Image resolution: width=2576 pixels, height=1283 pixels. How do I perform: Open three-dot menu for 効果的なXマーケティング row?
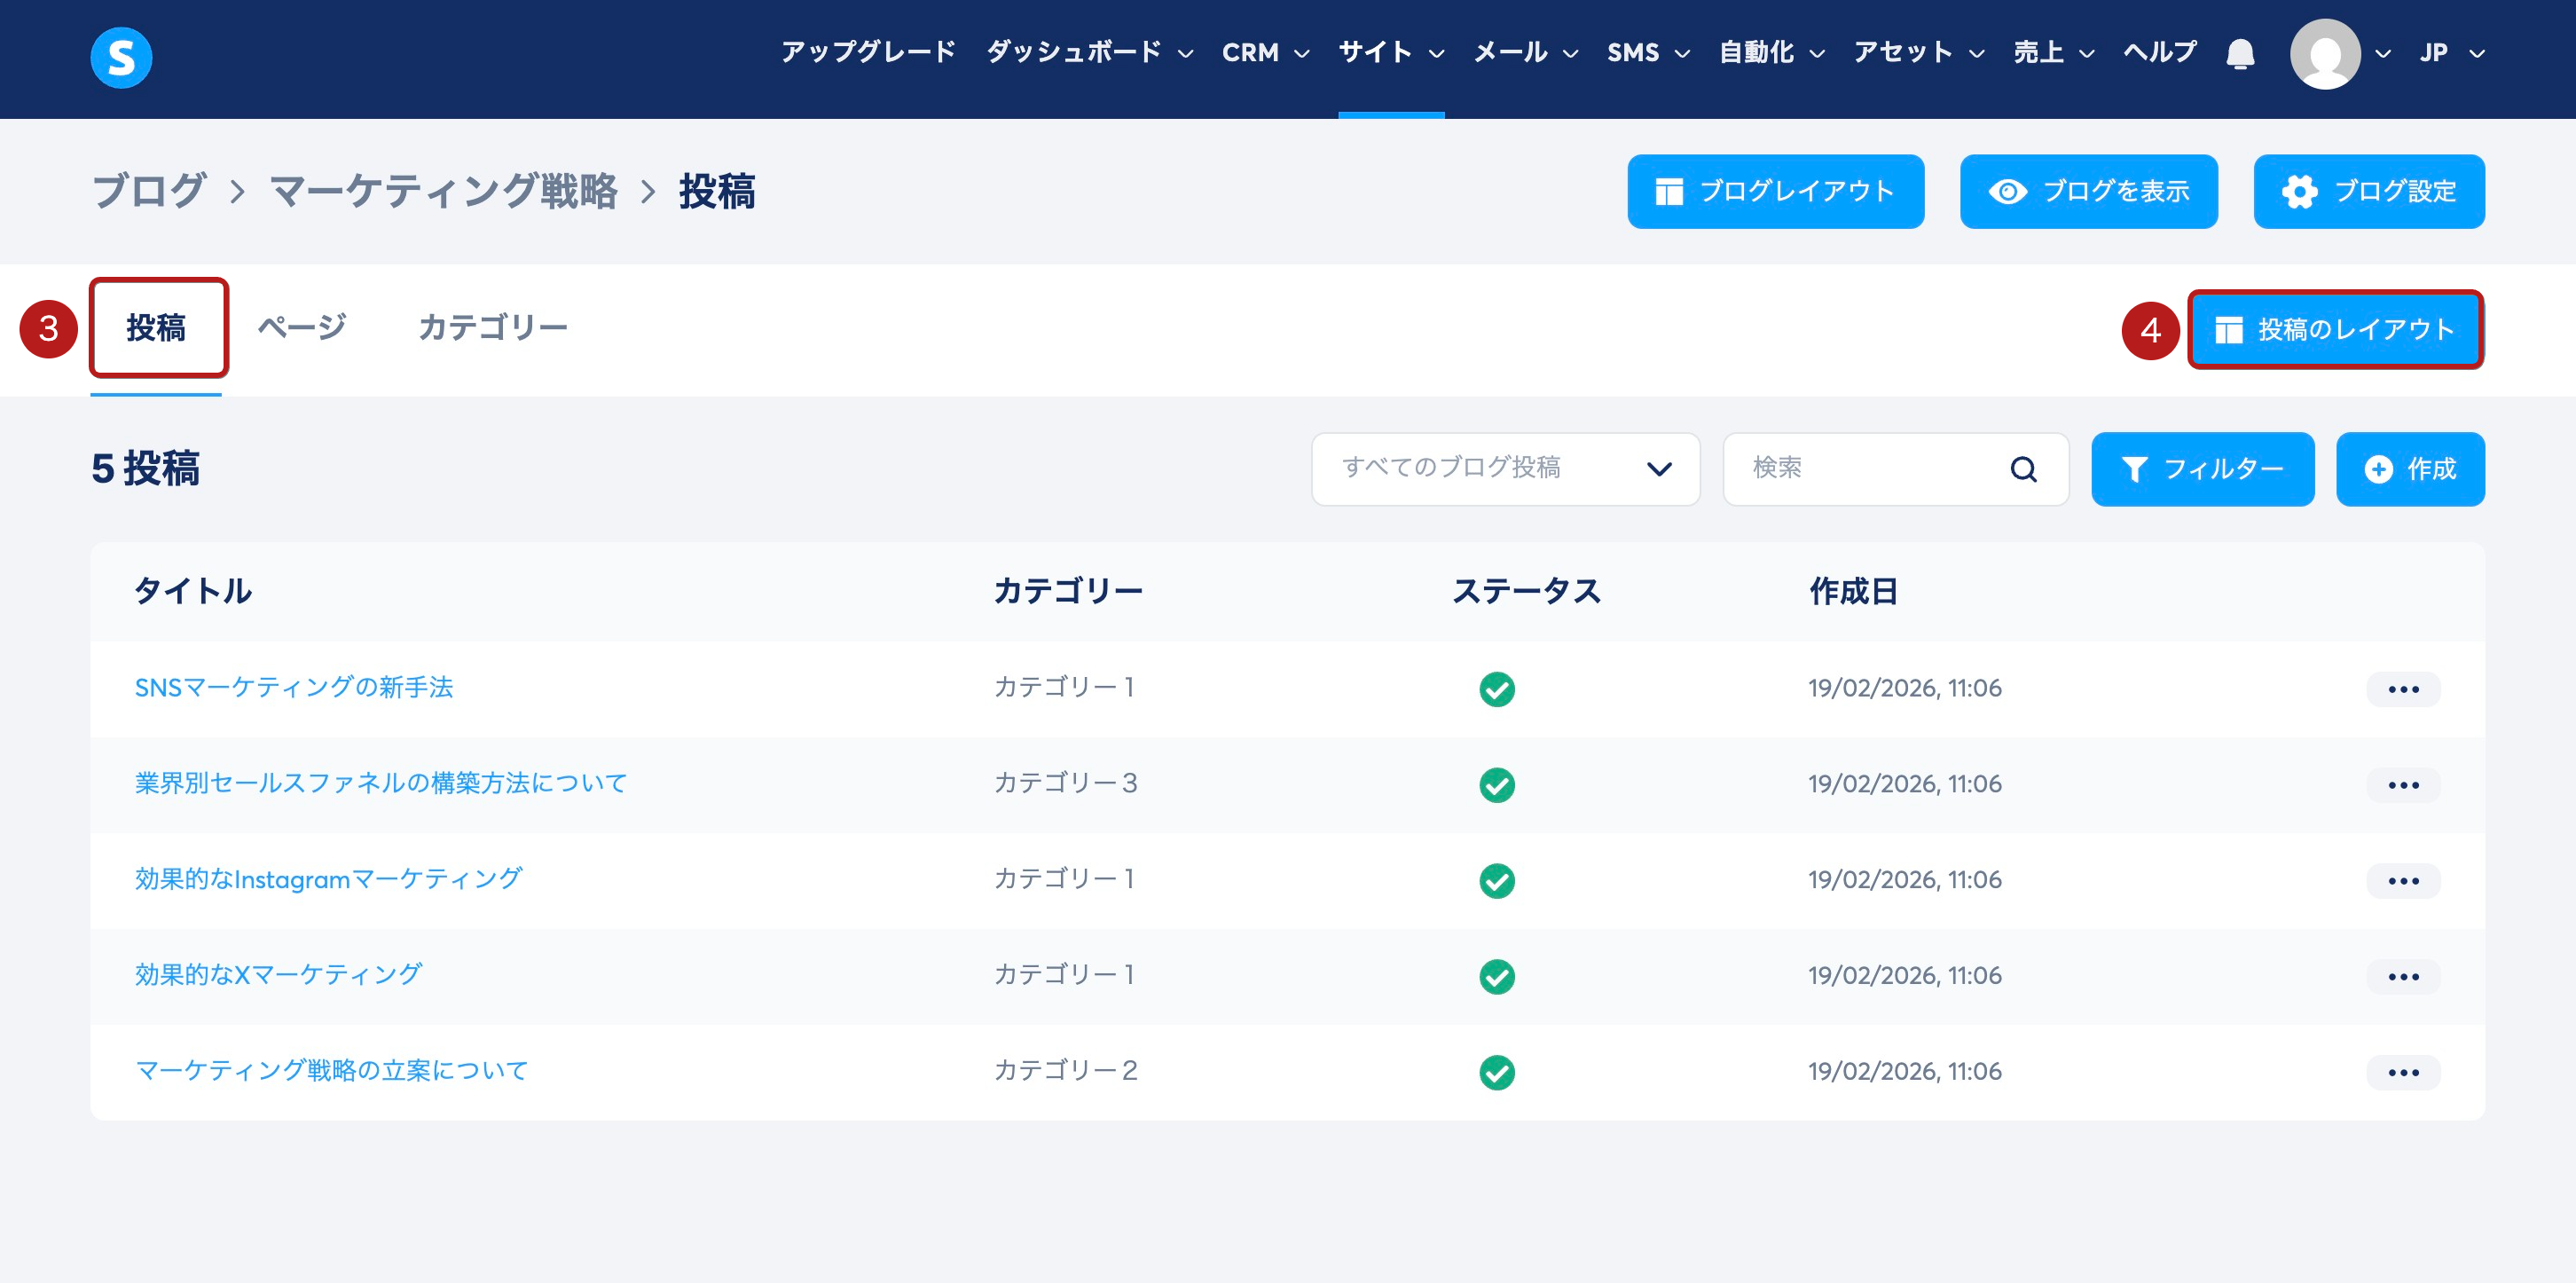2402,976
